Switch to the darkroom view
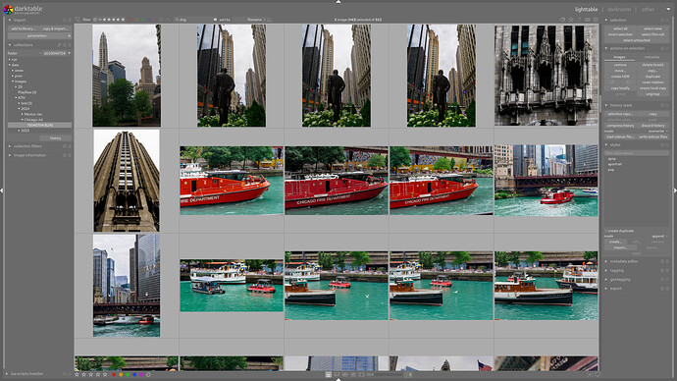Image resolution: width=677 pixels, height=381 pixels. (619, 9)
